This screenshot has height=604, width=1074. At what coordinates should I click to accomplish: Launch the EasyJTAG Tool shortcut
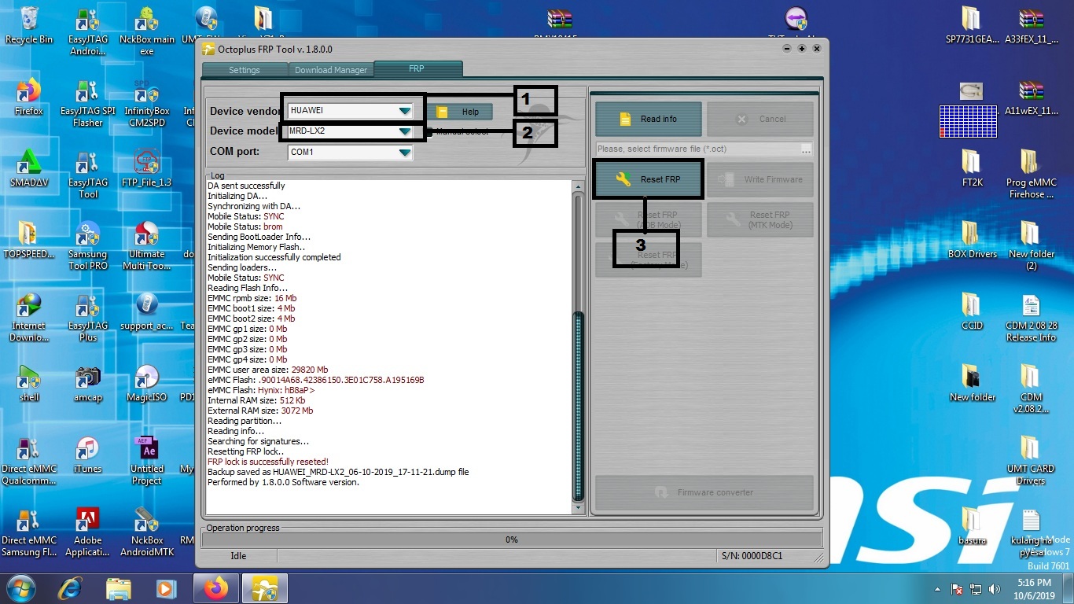88,175
